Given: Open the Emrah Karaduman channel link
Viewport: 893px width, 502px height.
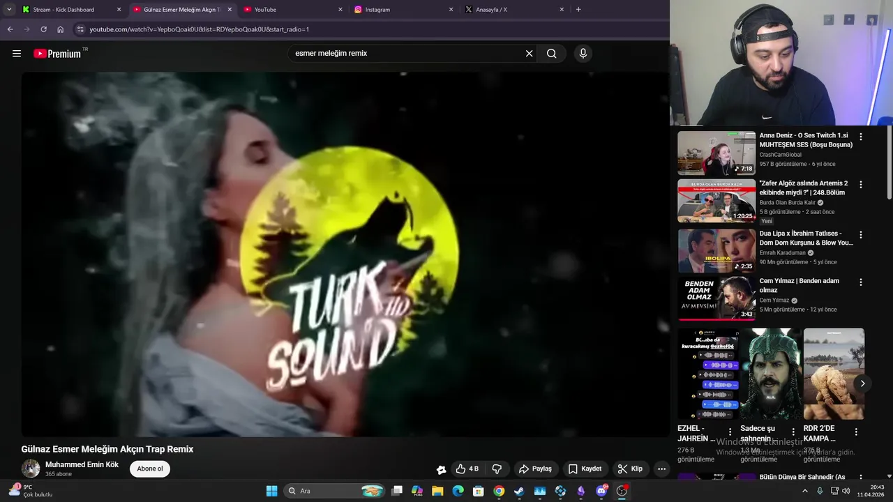Looking at the screenshot, I should pyautogui.click(x=783, y=253).
